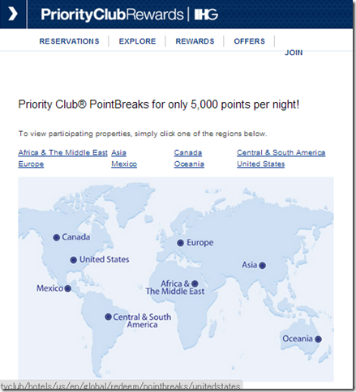Select the Mexico dot marker on map
The width and height of the screenshot is (356, 392).
tap(68, 288)
